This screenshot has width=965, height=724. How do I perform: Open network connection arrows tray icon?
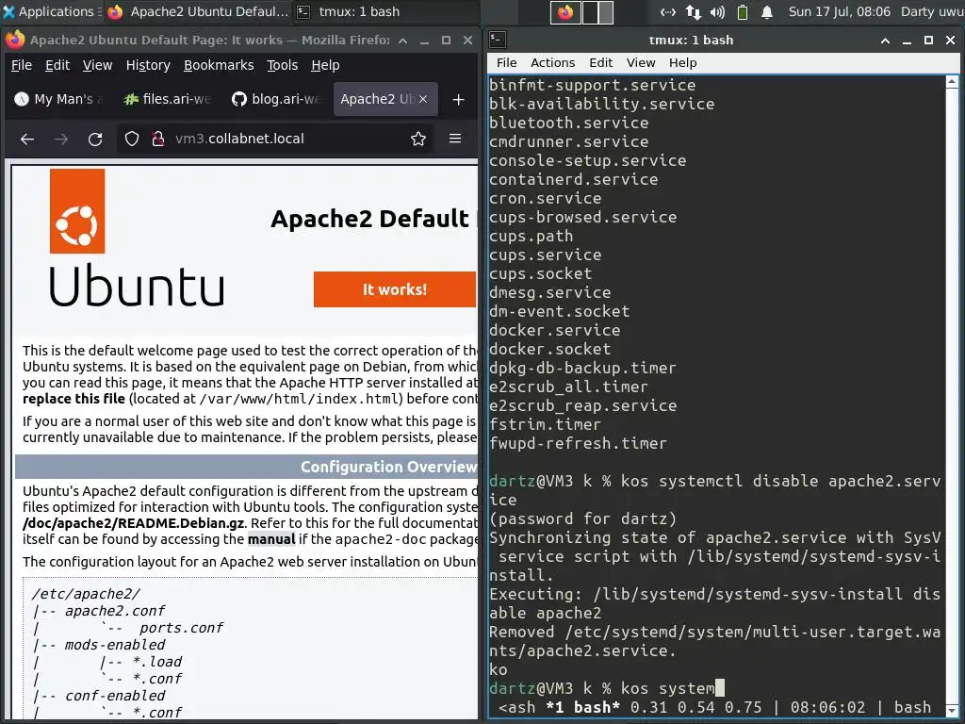668,11
